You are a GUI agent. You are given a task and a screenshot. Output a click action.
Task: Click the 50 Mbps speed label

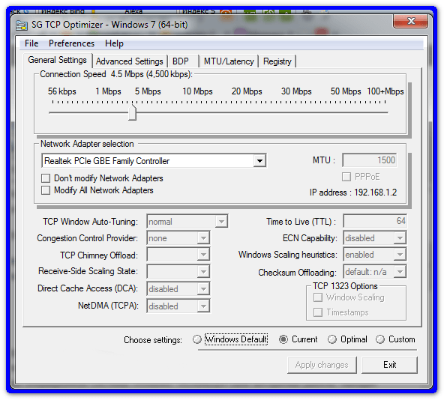pos(346,91)
